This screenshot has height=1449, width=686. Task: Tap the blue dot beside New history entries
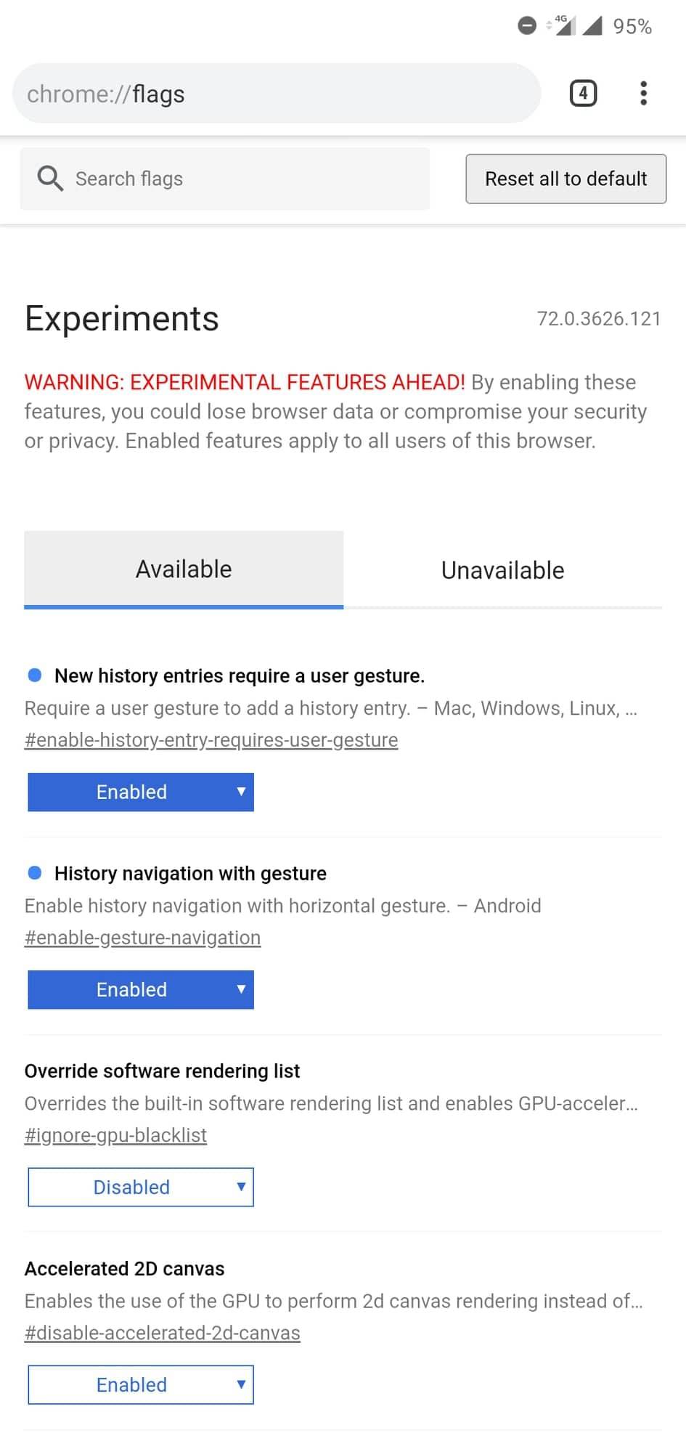[x=35, y=675]
